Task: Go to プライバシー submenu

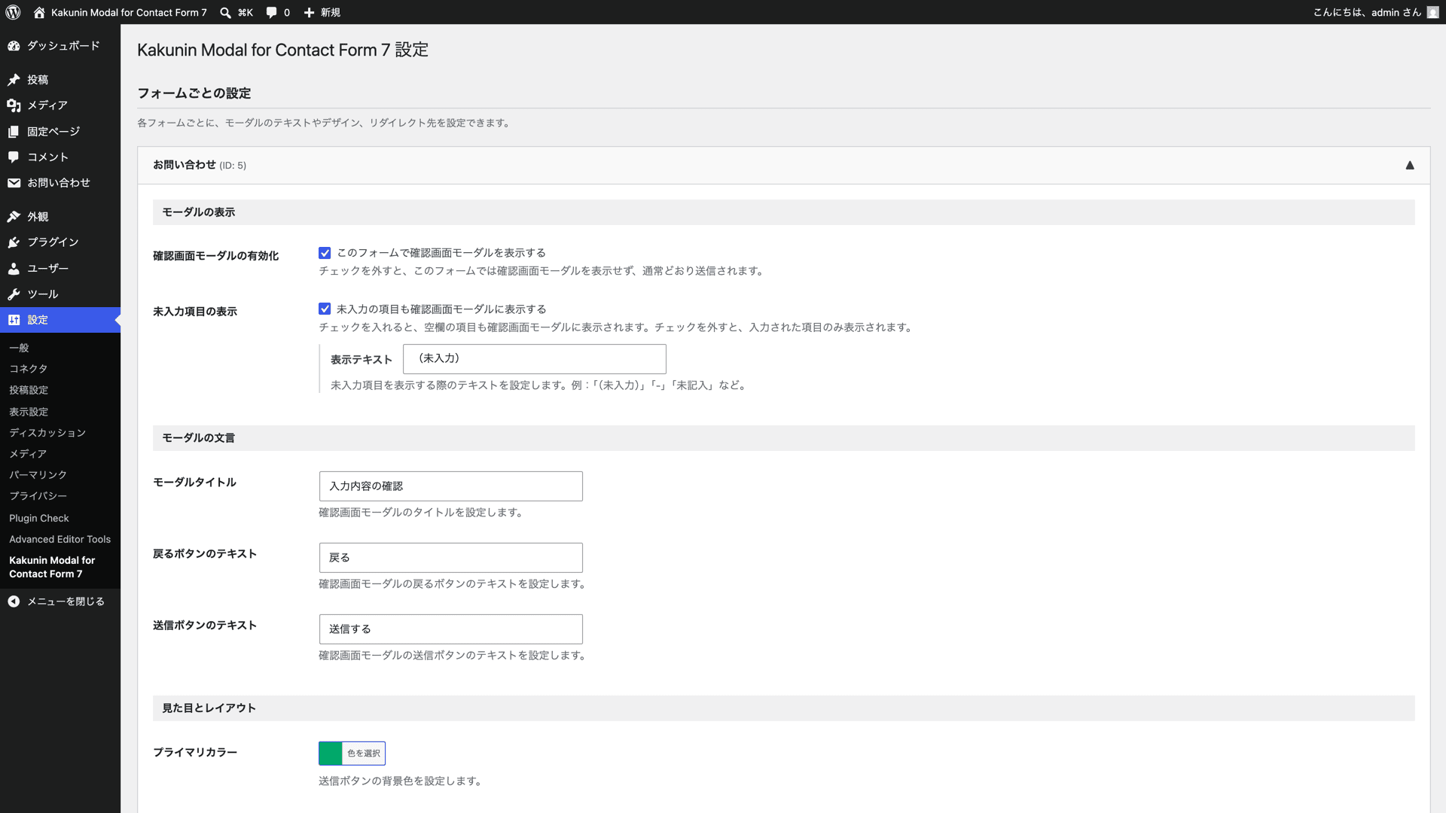Action: click(38, 496)
